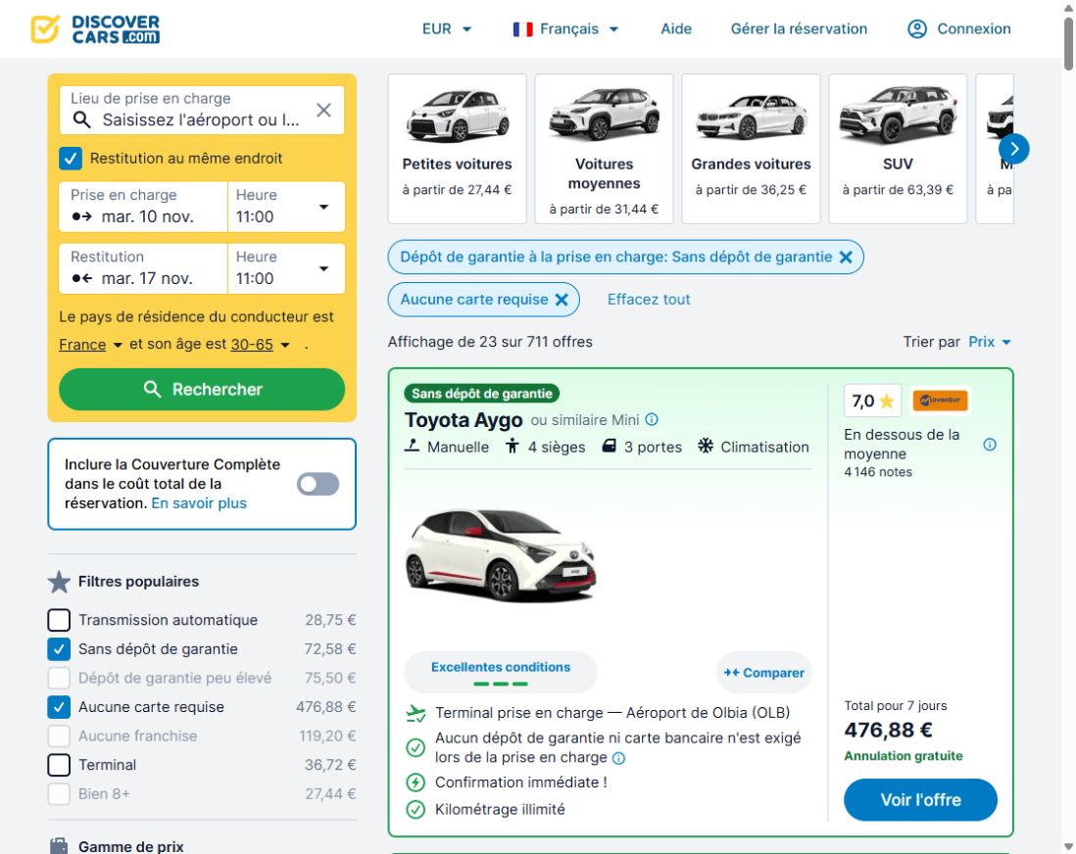Click return date arrow icon in 'Restitution'
This screenshot has width=1076, height=854.
click(x=82, y=278)
